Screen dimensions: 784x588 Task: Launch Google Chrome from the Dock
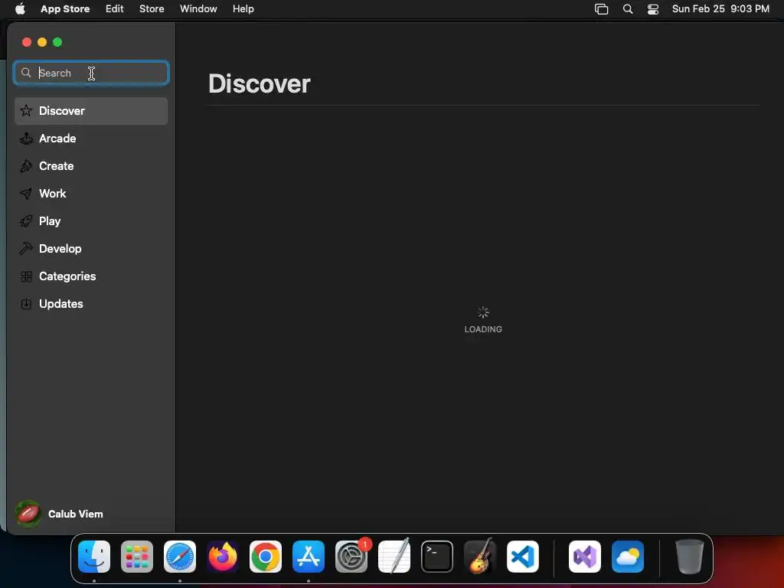pyautogui.click(x=266, y=557)
